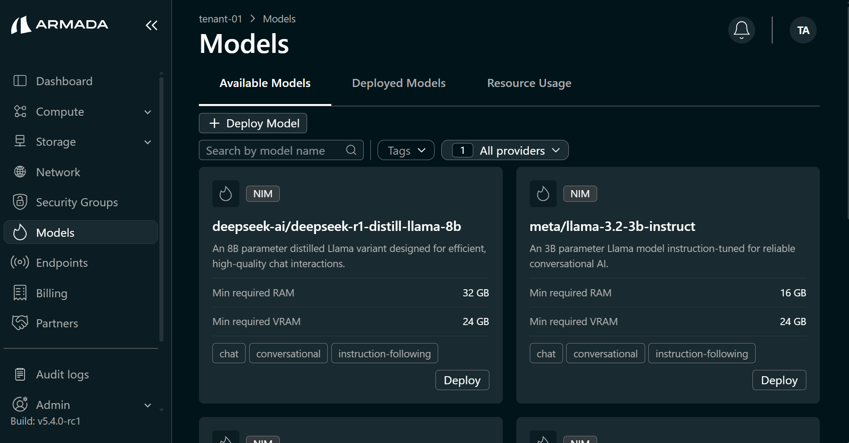Click the deepseek-ai/deepseek-r1-distill-llama-8b title

[x=337, y=226]
